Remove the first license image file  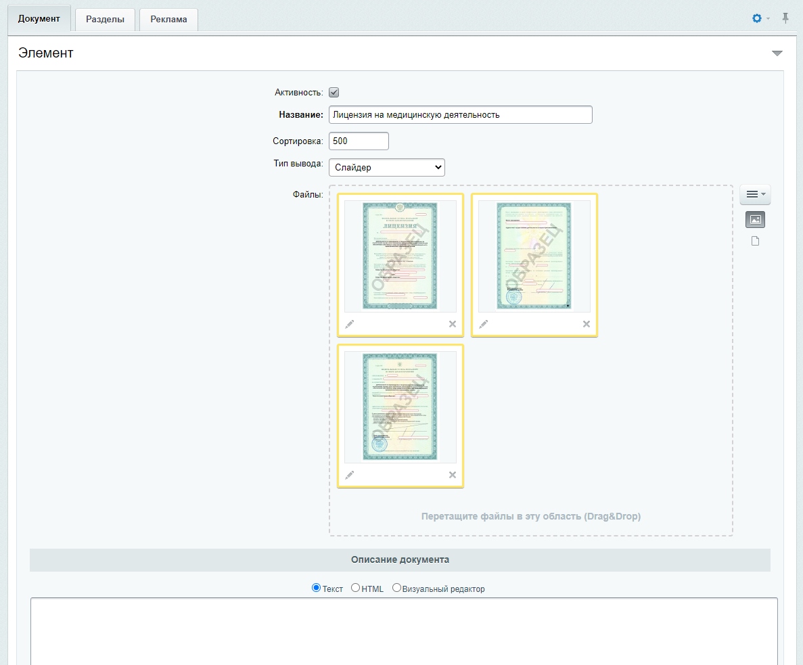click(452, 324)
